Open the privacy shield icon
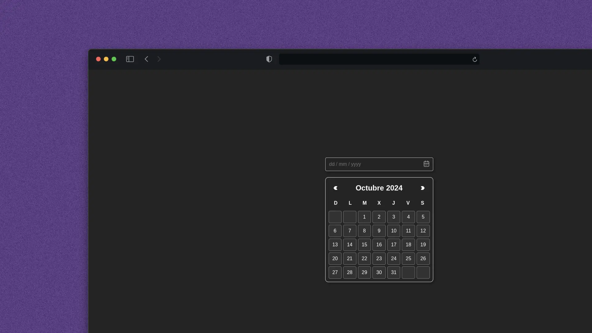Viewport: 592px width, 333px height. [269, 59]
